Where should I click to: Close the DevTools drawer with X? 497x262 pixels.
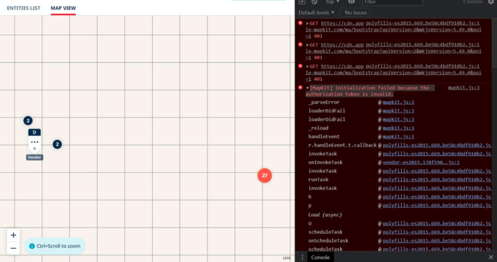coord(491,257)
